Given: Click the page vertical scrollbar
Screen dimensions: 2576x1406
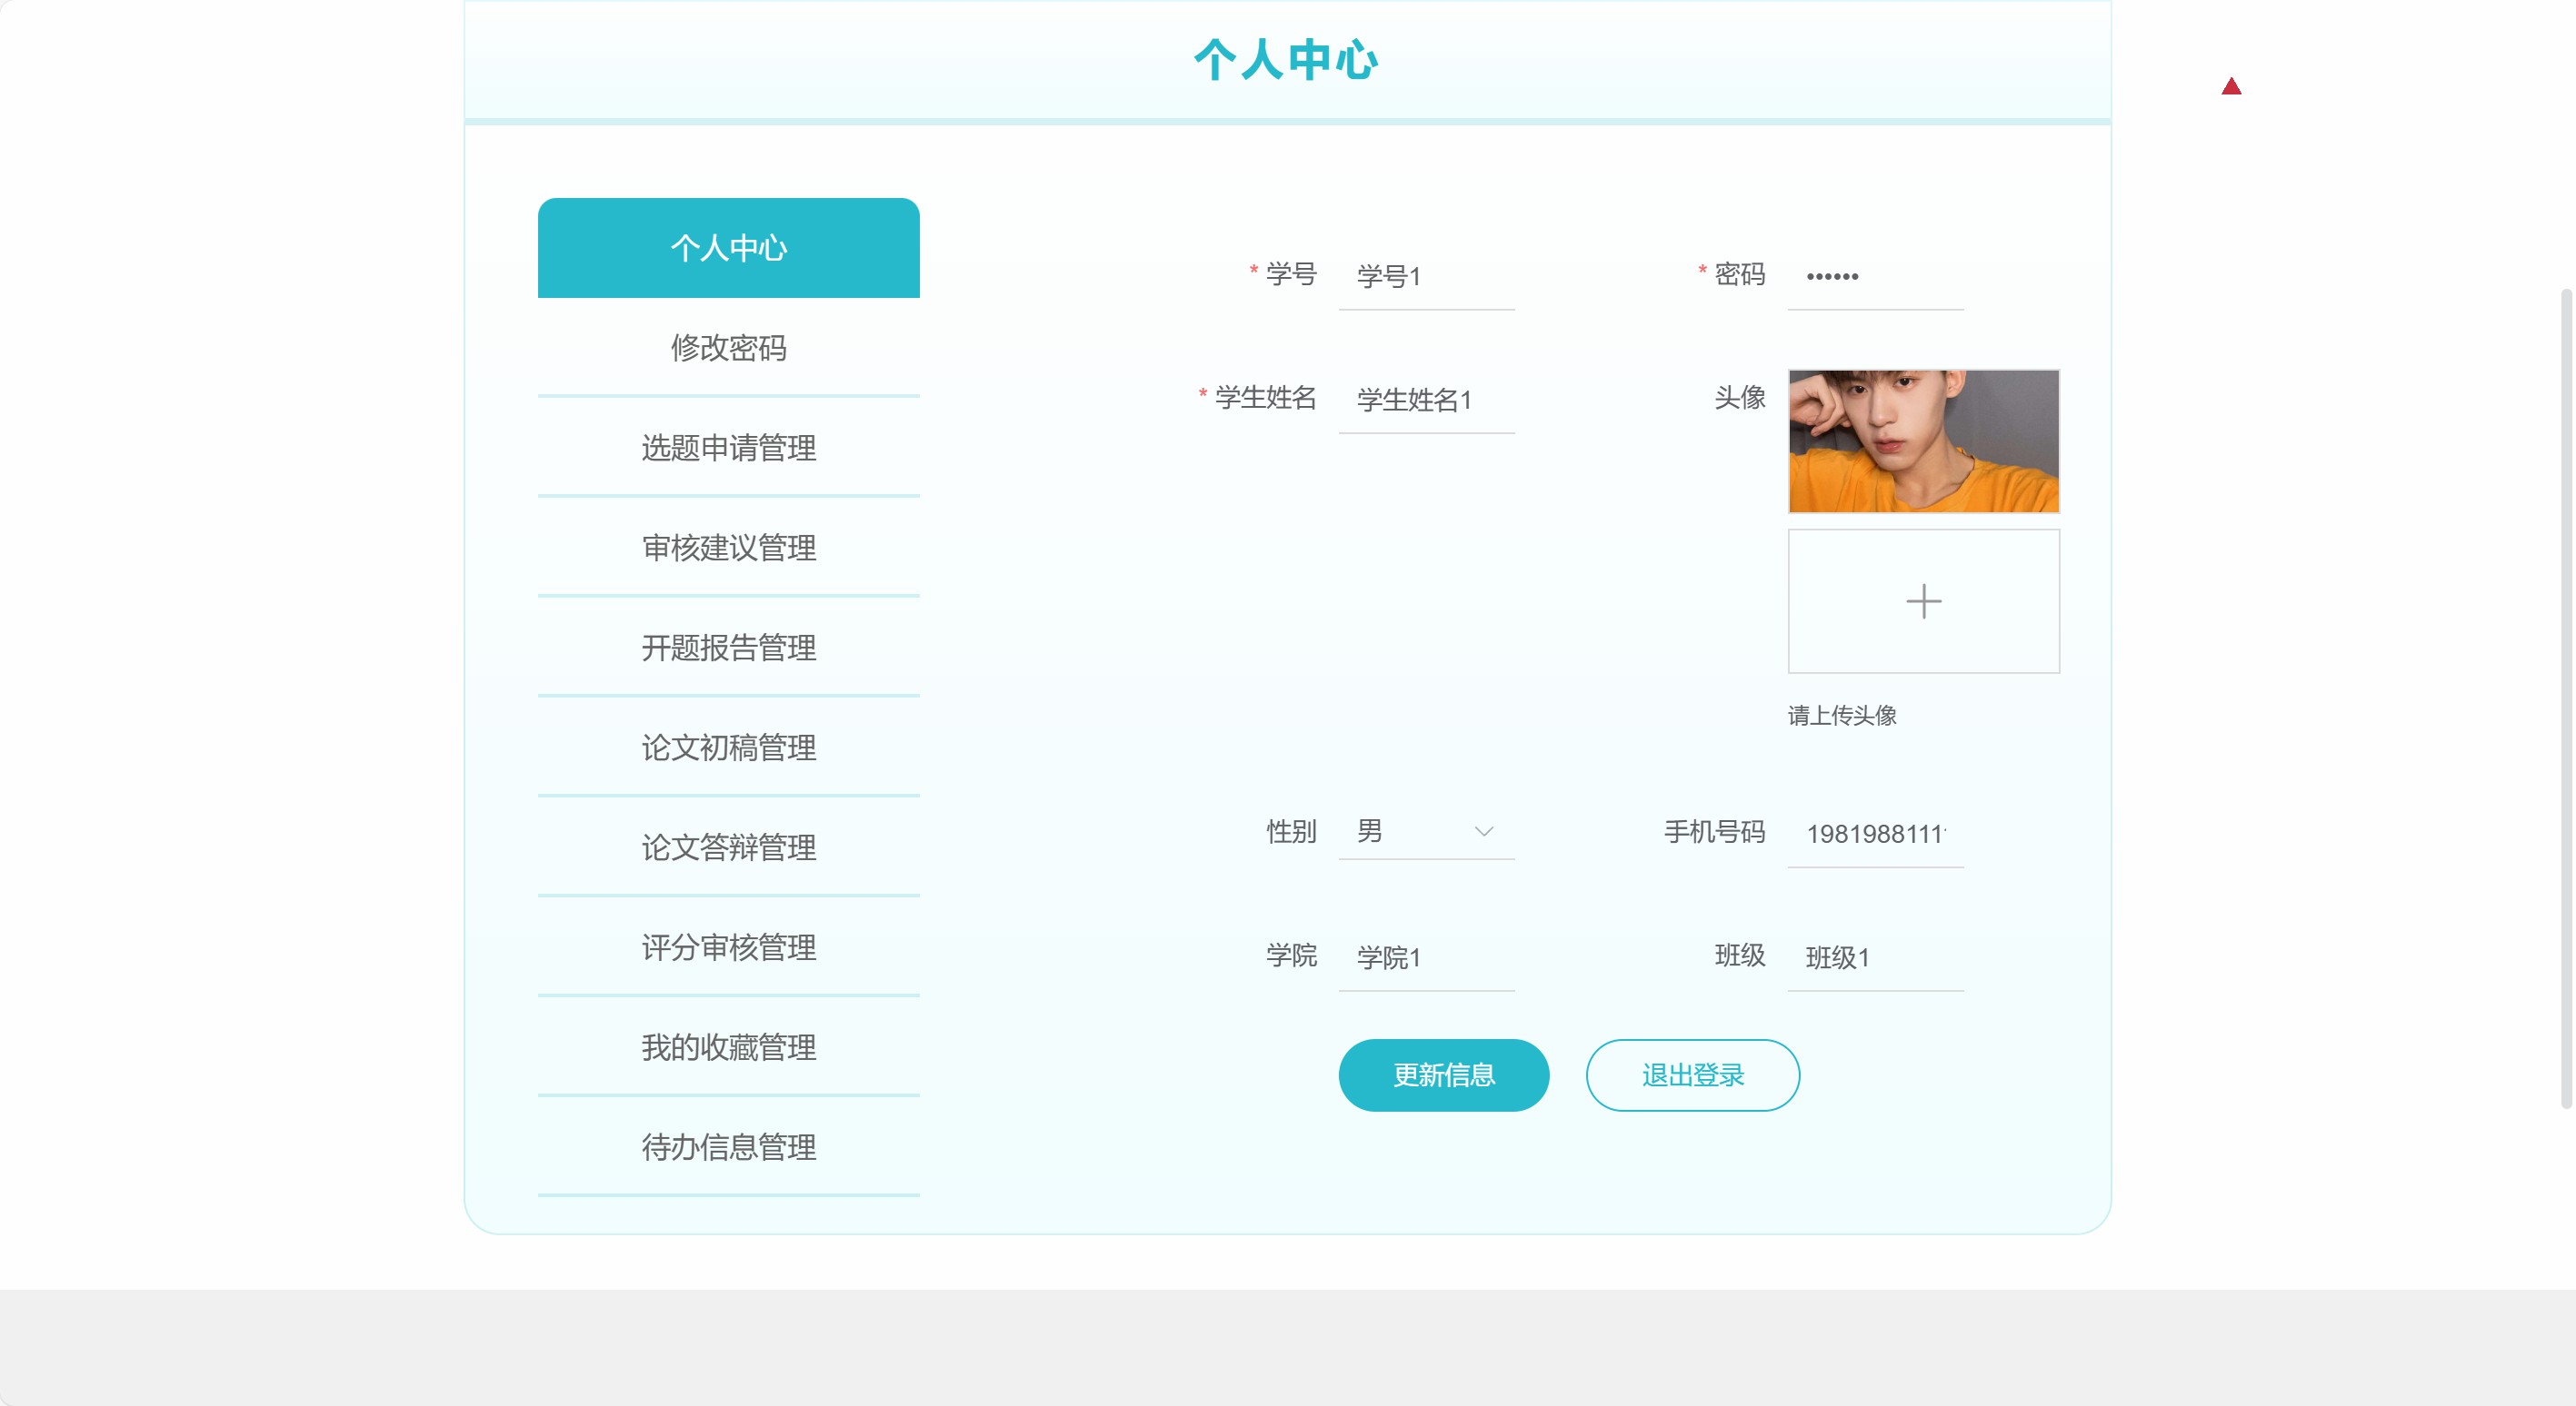Looking at the screenshot, I should [x=2565, y=699].
